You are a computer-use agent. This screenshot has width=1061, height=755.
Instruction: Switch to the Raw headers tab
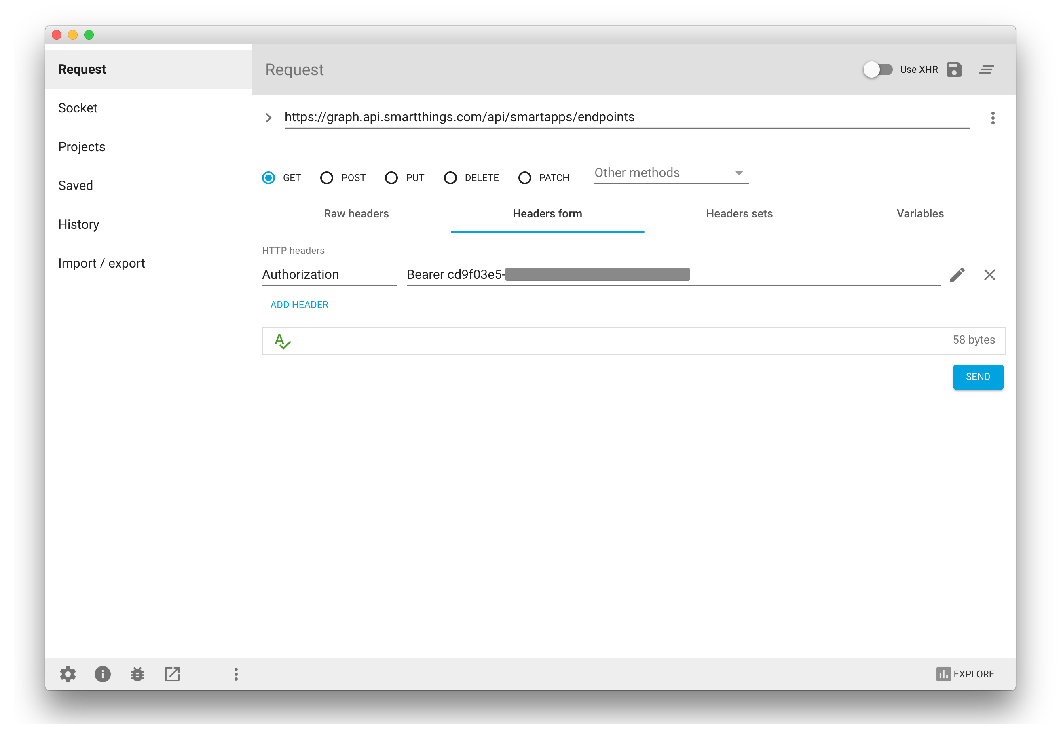356,213
